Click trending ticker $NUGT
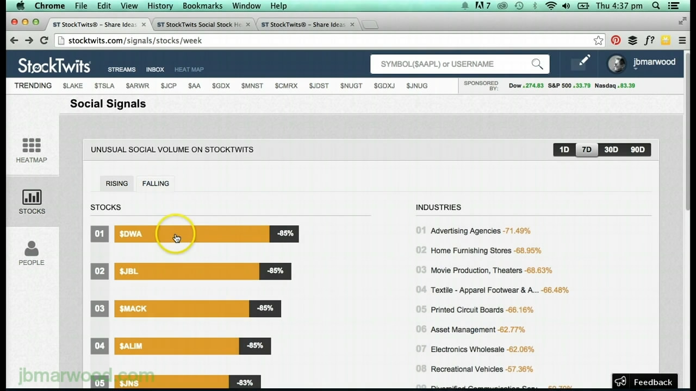Image resolution: width=696 pixels, height=391 pixels. click(351, 86)
